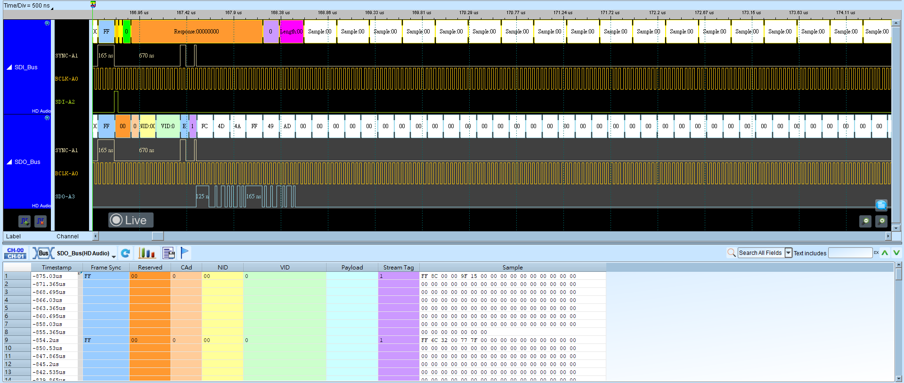Screen dimensions: 904x383
Task: Toggle the Live capture button
Action: (131, 220)
